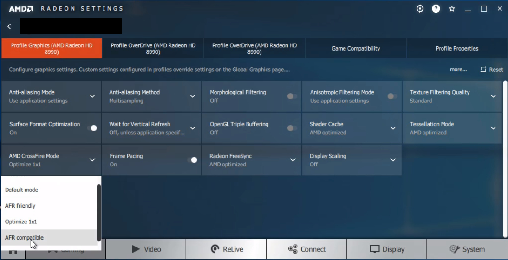Select Default mode option
The image size is (508, 260).
click(49, 190)
